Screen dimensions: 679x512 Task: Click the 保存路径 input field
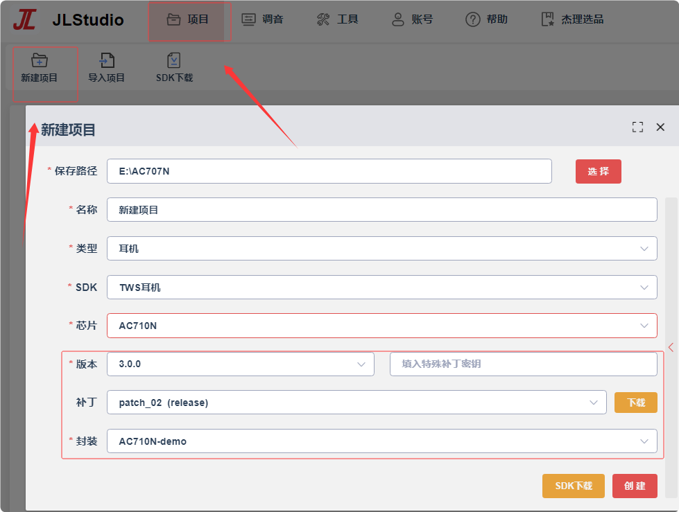point(329,171)
